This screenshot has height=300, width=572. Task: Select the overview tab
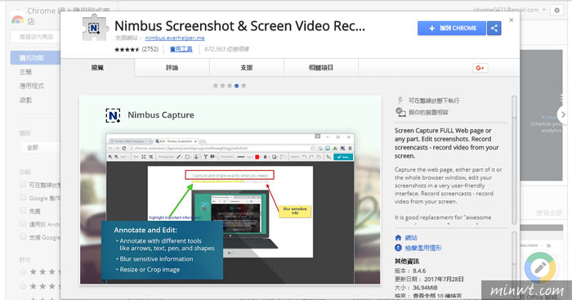[97, 68]
